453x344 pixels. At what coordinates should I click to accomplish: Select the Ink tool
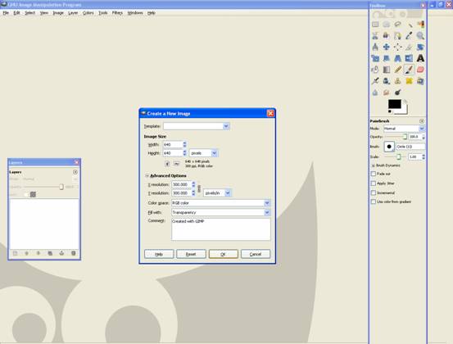coord(387,81)
